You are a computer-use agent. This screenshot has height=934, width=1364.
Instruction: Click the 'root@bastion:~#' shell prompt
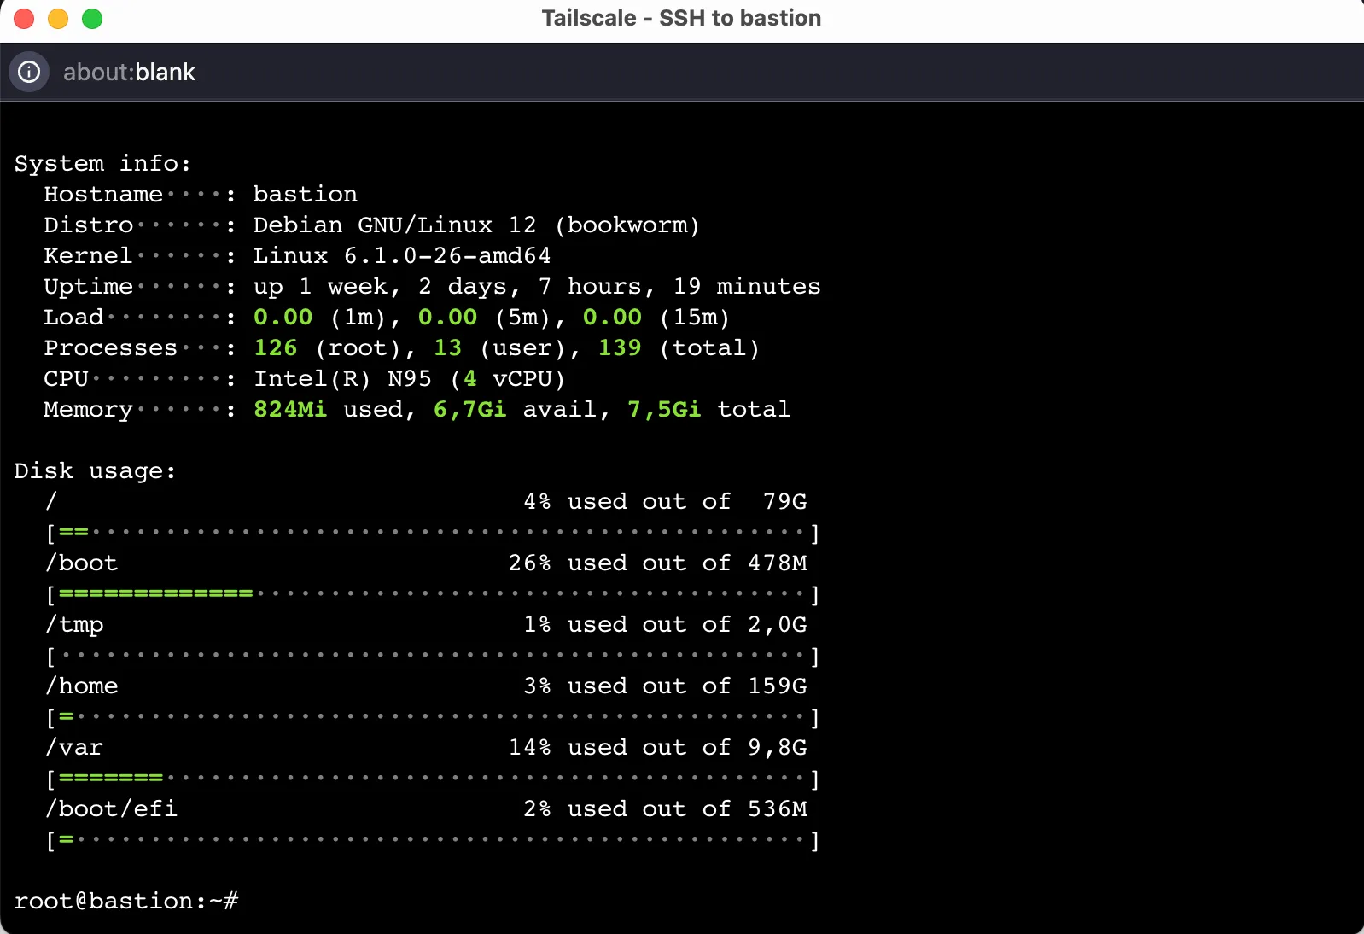pos(126,901)
